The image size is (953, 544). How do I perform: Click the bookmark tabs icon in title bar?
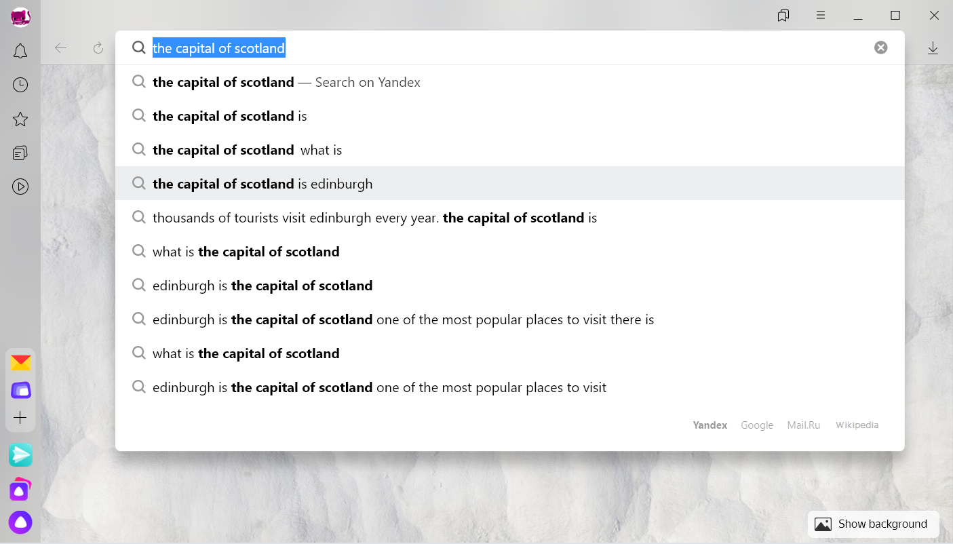(783, 15)
